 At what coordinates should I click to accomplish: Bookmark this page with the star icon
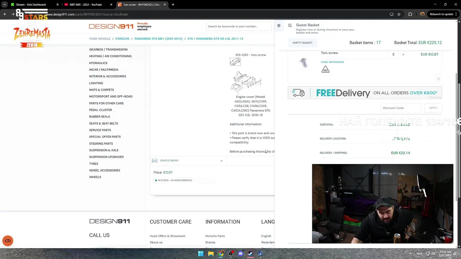coord(399,14)
